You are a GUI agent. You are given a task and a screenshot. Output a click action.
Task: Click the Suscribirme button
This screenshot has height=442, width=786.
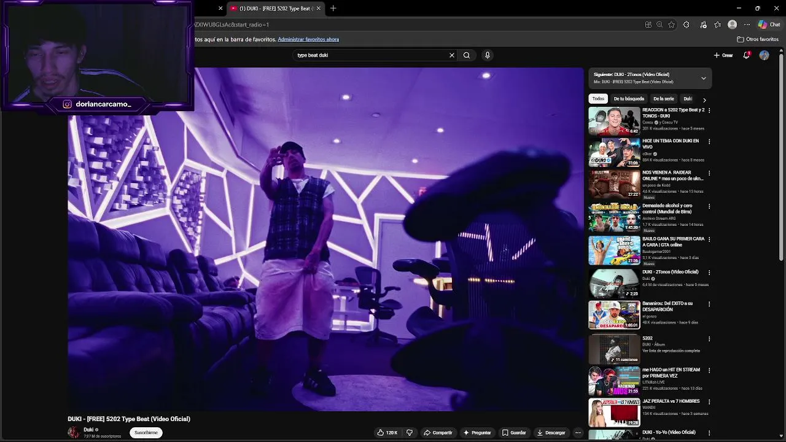coord(146,433)
